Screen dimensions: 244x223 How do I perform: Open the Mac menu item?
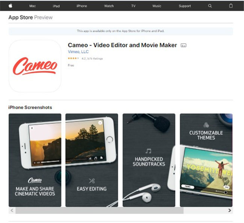(33, 6)
